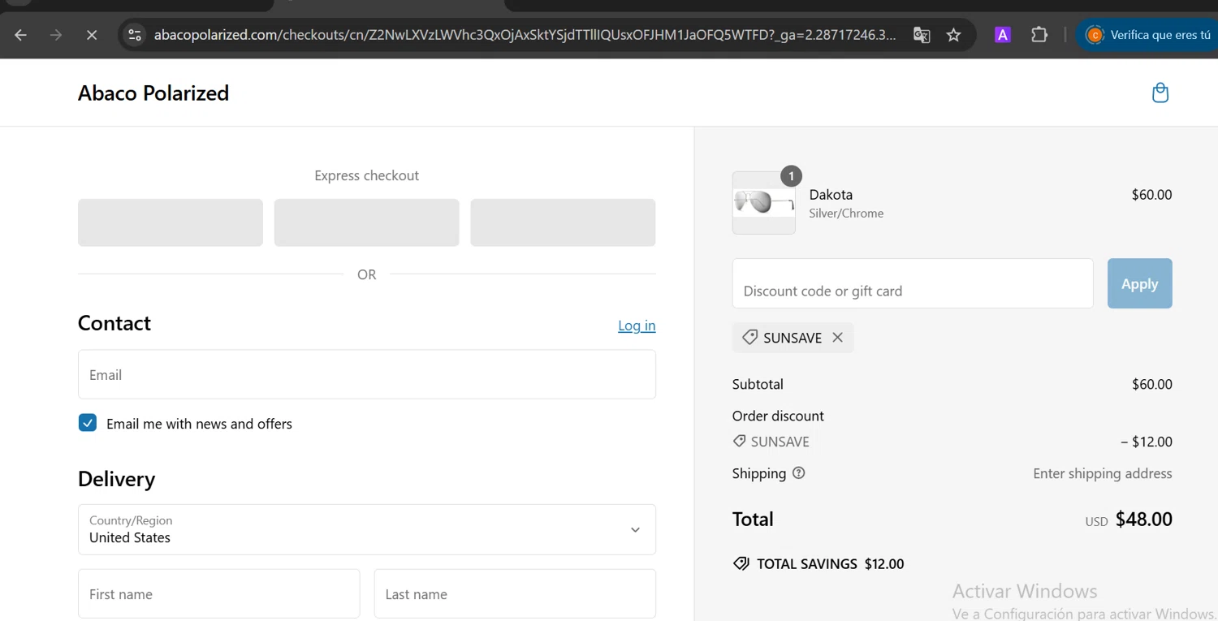Click the – $12.00 discount amount
This screenshot has width=1218, height=621.
pyautogui.click(x=1147, y=442)
